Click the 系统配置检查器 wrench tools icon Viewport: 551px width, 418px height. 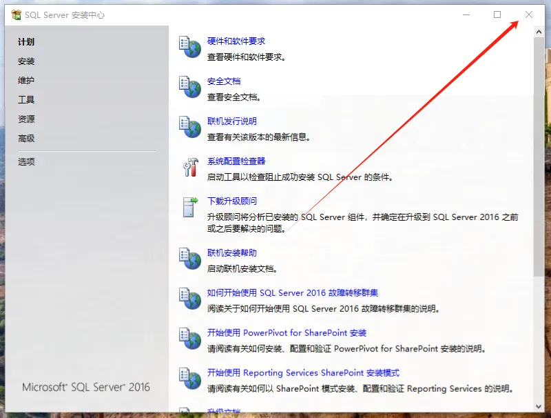(191, 167)
